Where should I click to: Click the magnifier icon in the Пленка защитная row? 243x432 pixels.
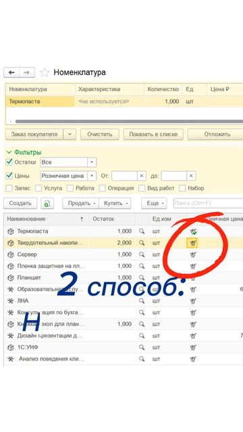click(x=142, y=266)
